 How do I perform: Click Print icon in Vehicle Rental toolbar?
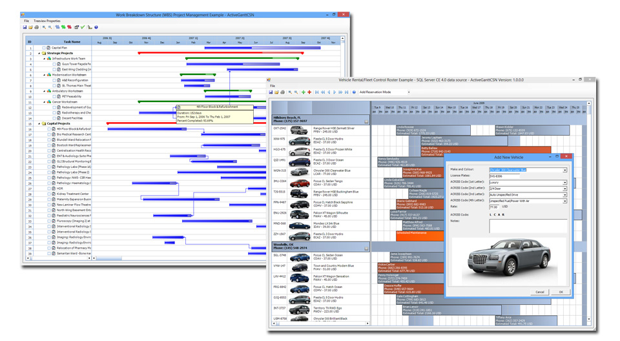coord(283,92)
